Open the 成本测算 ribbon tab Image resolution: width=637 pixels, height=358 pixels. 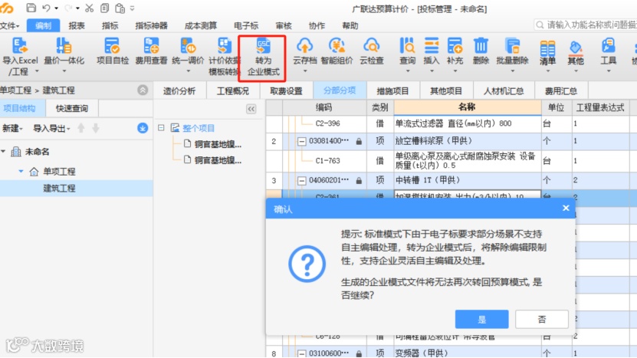(x=201, y=25)
